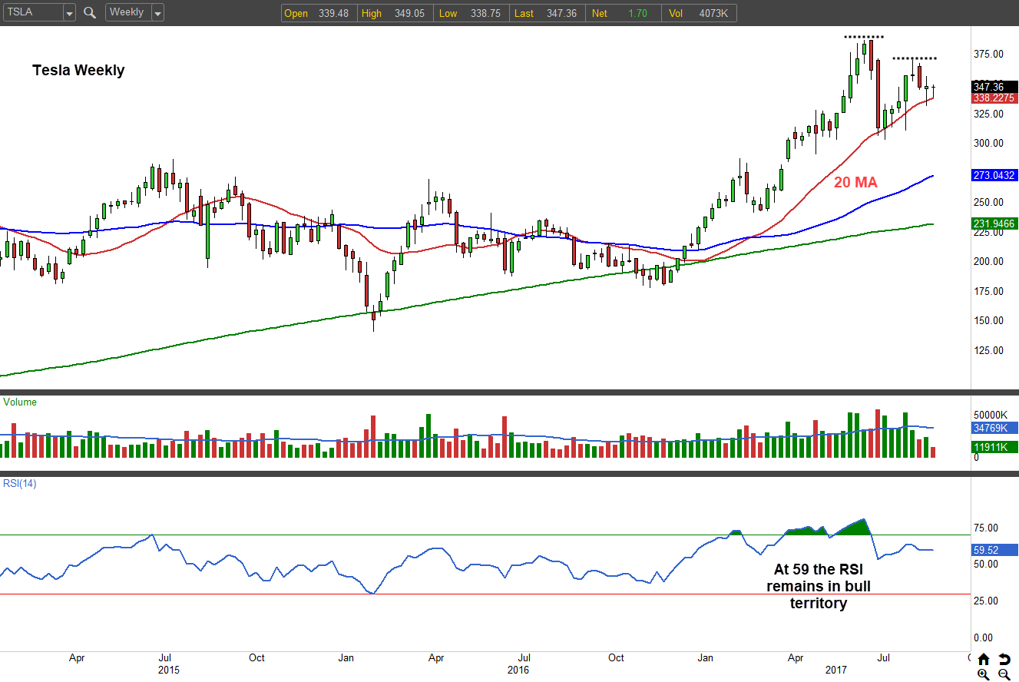Click the 50000K volume axis label
The width and height of the screenshot is (1019, 682).
tap(992, 415)
